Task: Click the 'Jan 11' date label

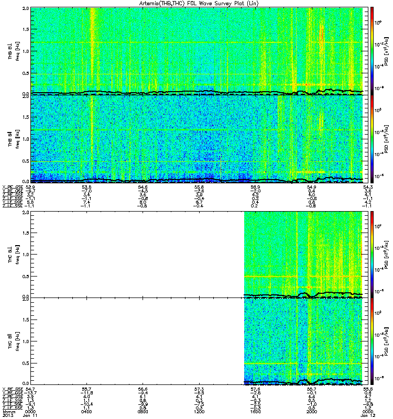Action: 30,415
